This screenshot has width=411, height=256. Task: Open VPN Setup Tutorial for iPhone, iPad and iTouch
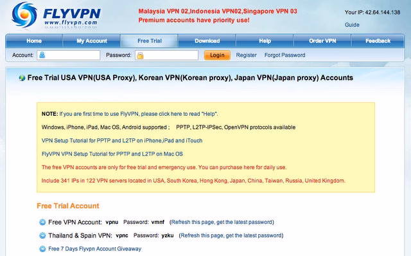122,140
